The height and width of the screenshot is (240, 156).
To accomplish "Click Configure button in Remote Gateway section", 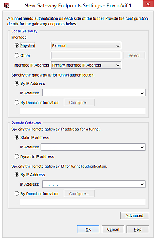I will point(79,194).
